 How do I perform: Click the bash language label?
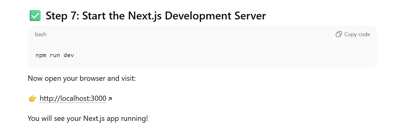(41, 34)
